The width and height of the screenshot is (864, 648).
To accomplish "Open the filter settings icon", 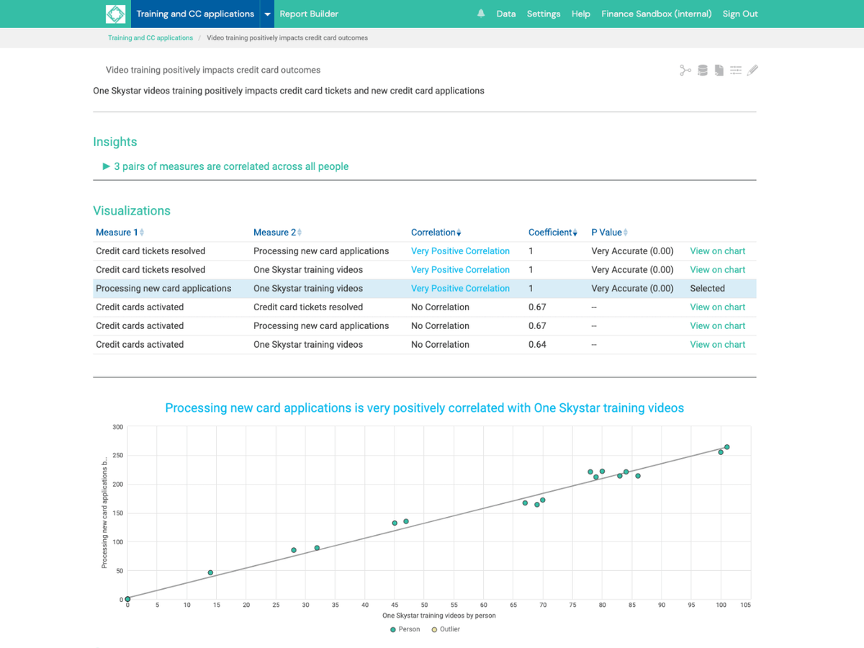I will point(736,70).
